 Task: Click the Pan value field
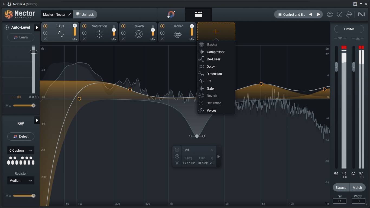339,201
